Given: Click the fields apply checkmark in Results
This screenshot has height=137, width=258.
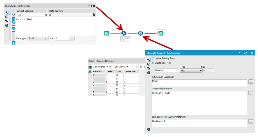Looking at the screenshot, I should click(x=110, y=67).
